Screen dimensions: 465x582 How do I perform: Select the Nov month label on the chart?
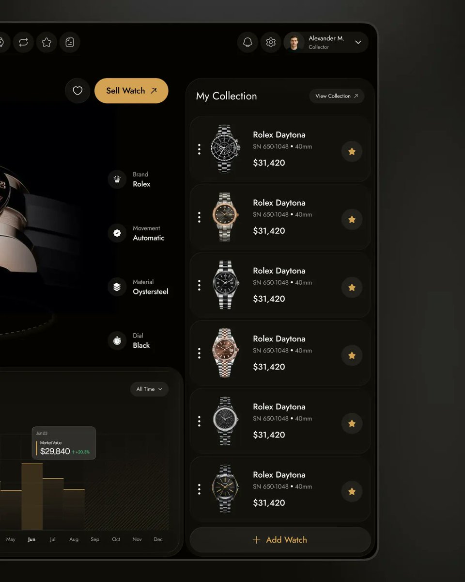(137, 539)
